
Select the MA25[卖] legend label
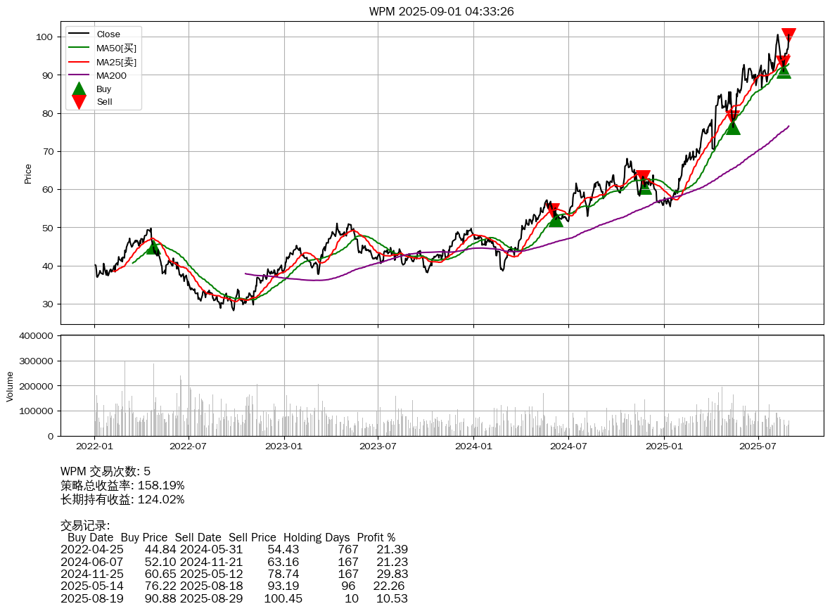pyautogui.click(x=116, y=62)
